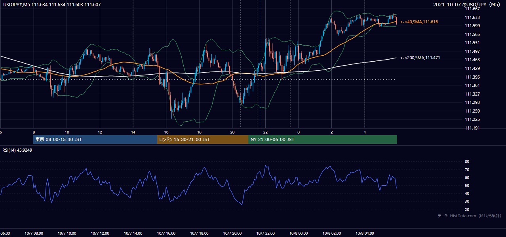Click the 10/7 22:00 bottom axis label
This screenshot has height=237, width=506.
266,233
